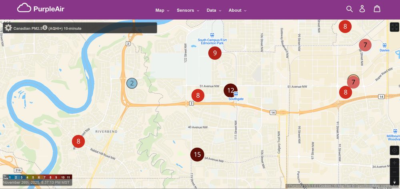Select the topmost sensor 8 near 91 Street

pyautogui.click(x=345, y=26)
